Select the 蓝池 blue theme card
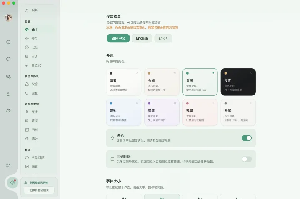The height and width of the screenshot is (199, 300). tap(124, 112)
